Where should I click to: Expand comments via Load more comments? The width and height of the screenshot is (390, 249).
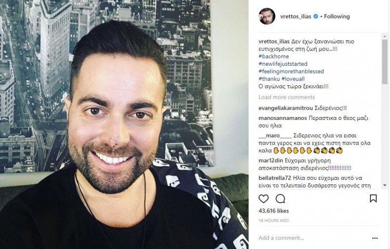[287, 97]
